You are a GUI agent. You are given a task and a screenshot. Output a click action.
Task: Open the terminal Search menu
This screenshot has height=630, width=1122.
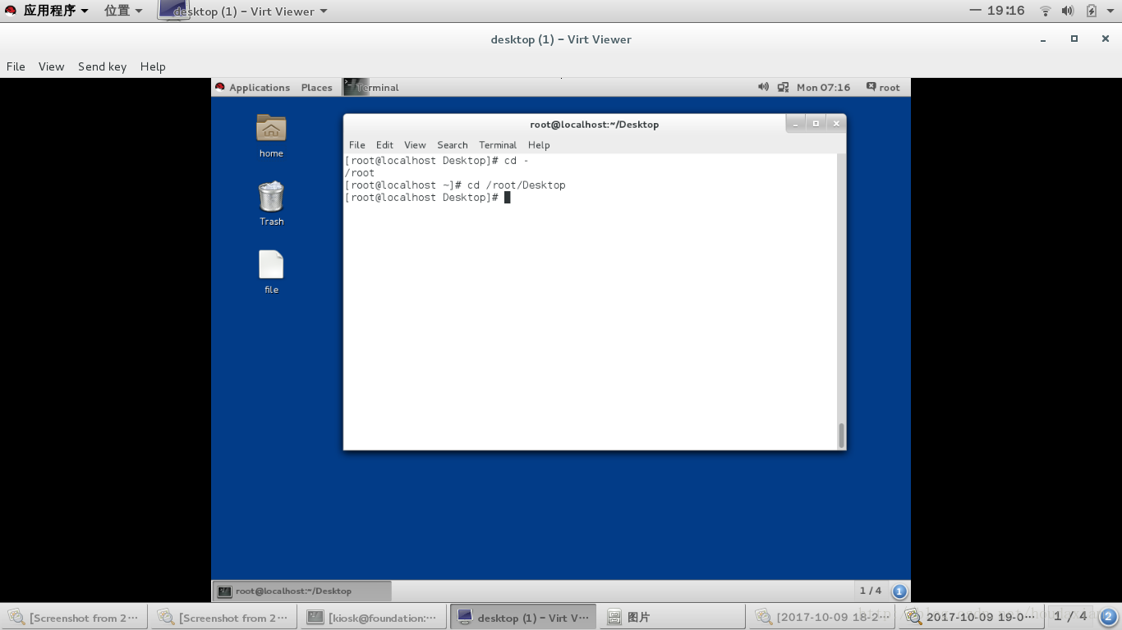coord(452,144)
